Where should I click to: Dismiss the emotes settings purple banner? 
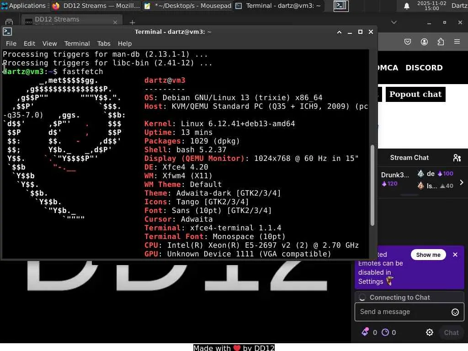point(455,255)
